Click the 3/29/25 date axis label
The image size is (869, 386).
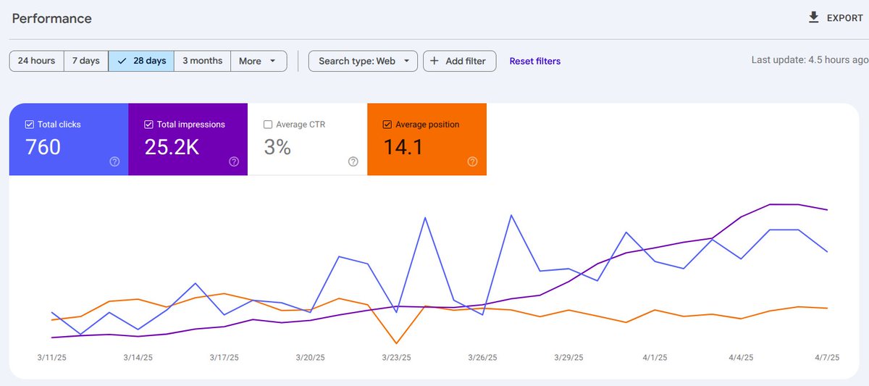(568, 358)
